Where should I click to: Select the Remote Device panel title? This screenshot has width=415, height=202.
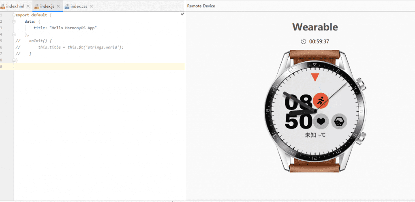point(201,6)
